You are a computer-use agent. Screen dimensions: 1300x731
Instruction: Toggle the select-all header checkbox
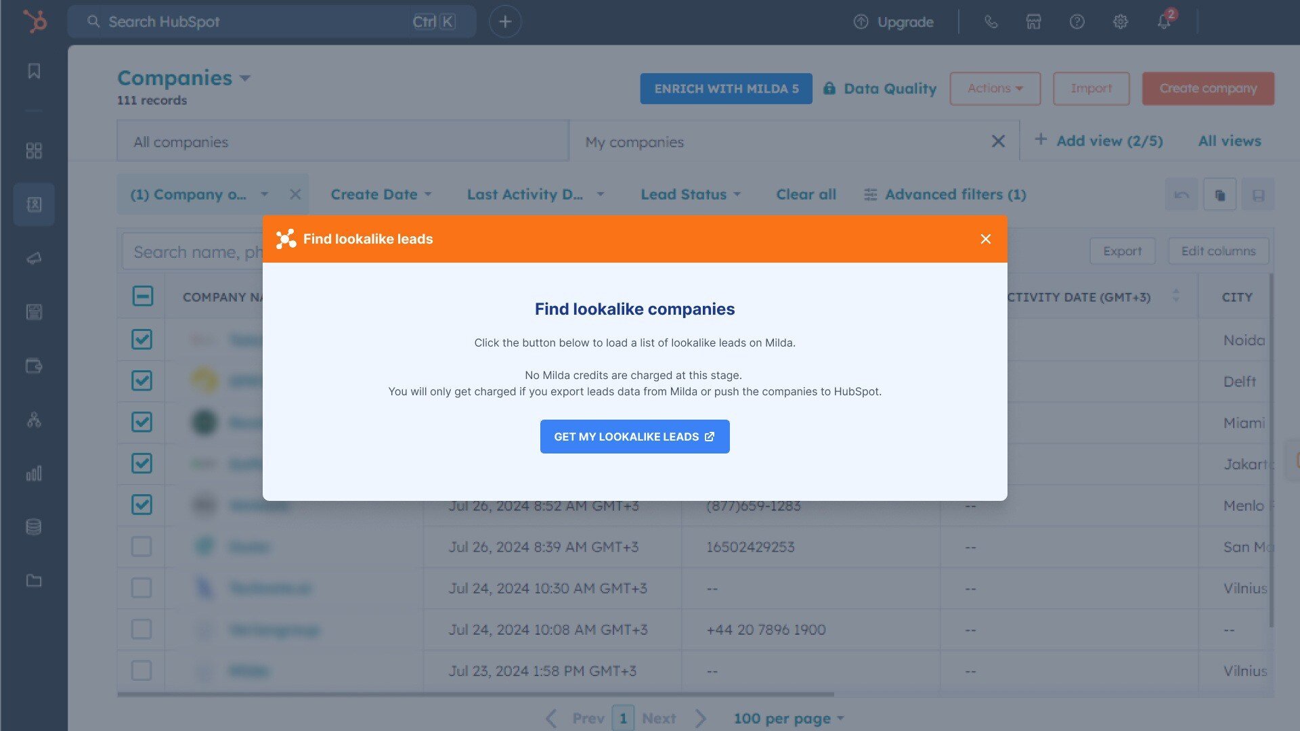(x=142, y=296)
